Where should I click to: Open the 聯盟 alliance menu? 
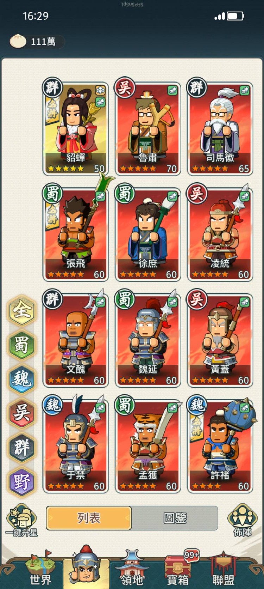click(x=223, y=569)
